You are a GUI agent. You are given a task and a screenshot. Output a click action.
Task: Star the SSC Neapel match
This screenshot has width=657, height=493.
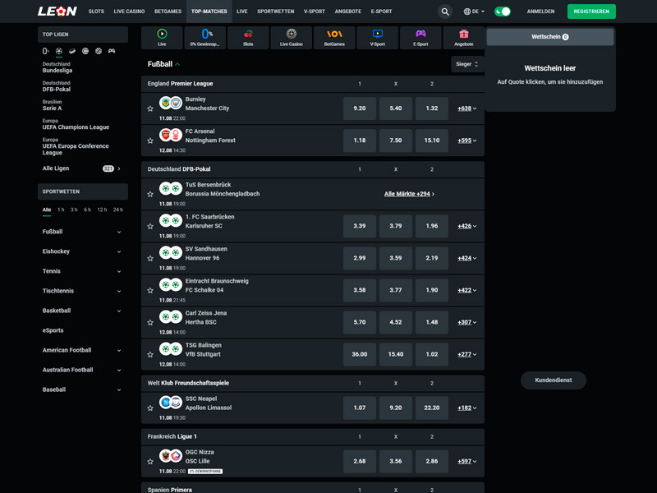(150, 408)
